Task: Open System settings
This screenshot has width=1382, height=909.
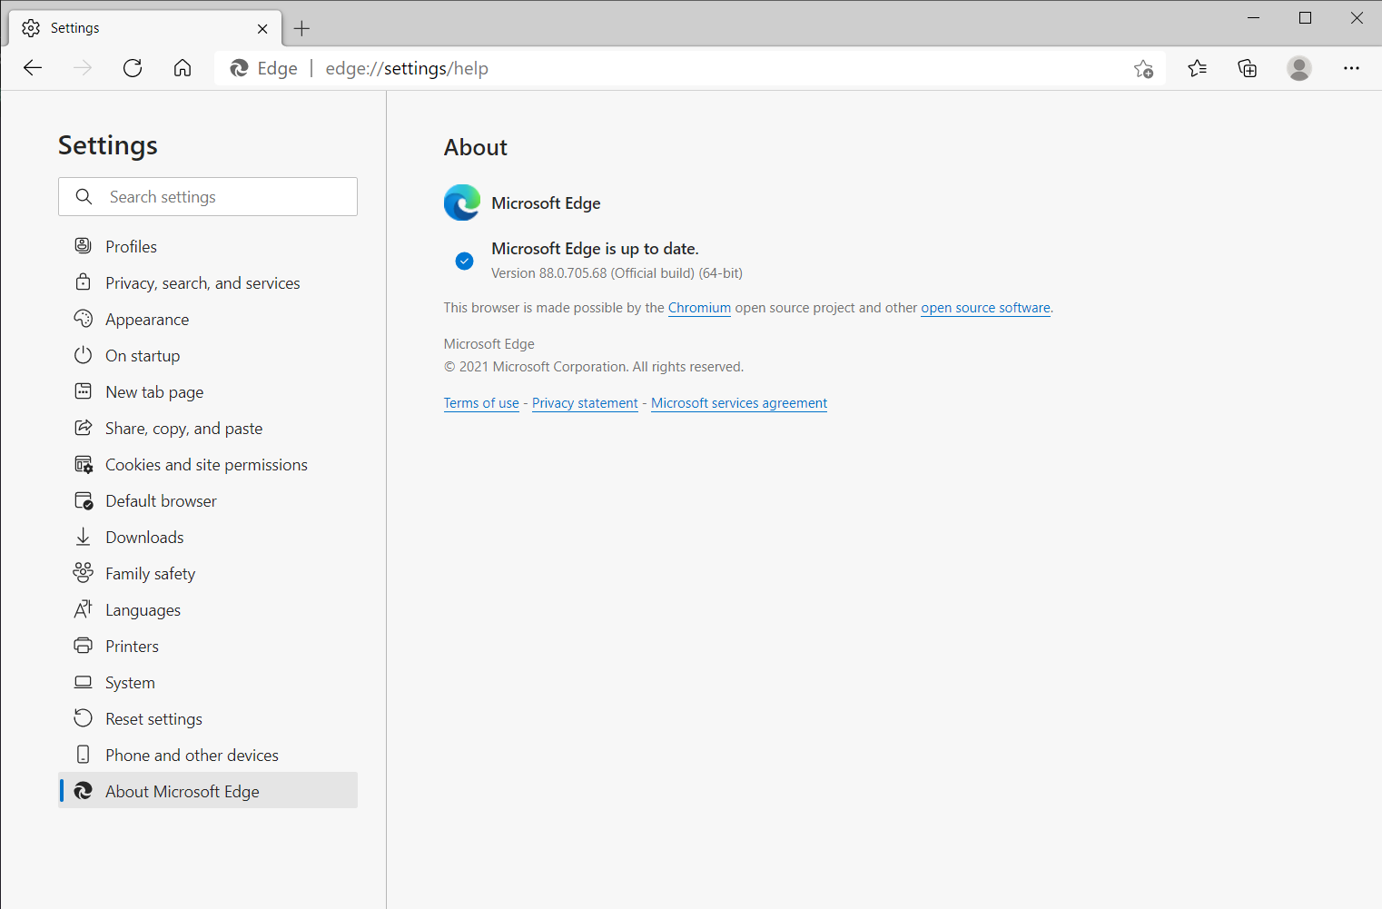Action: click(x=208, y=682)
